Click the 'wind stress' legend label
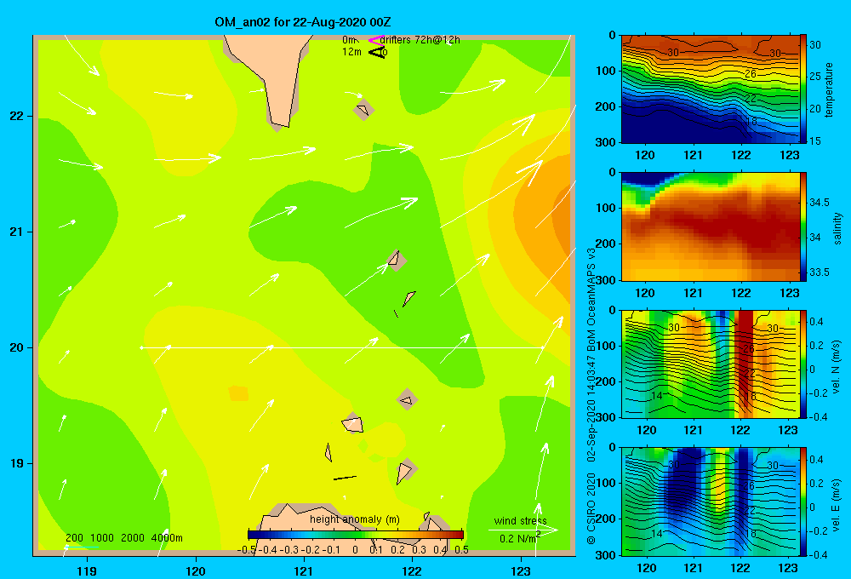 pyautogui.click(x=520, y=521)
